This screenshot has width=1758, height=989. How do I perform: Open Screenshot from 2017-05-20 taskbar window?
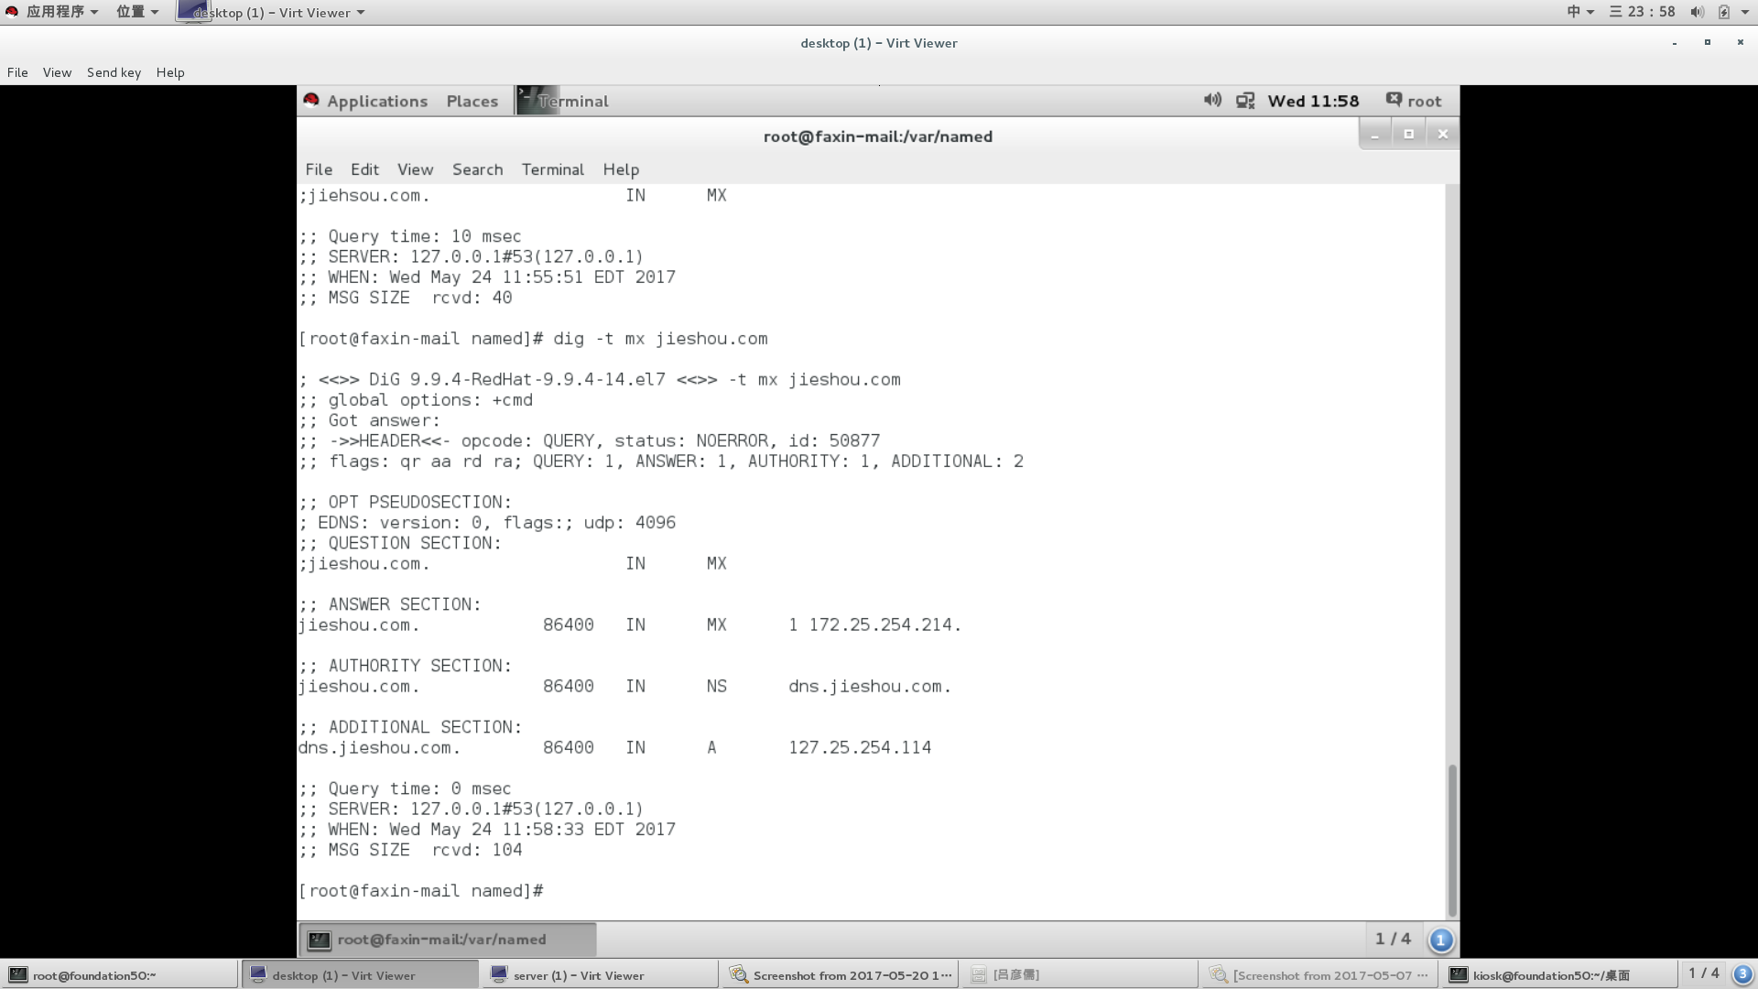pyautogui.click(x=840, y=975)
